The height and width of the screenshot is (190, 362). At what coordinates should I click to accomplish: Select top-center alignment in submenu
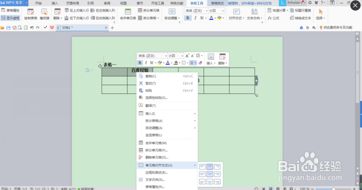[210, 166]
